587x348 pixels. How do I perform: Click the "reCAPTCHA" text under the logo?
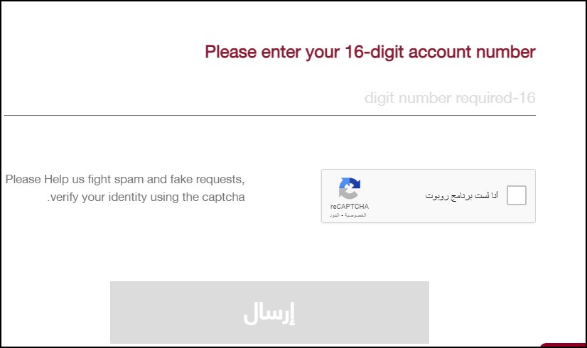(349, 207)
